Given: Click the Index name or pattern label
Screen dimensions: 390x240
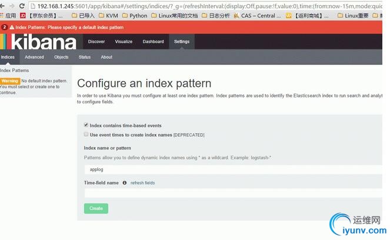Looking at the screenshot, I should pyautogui.click(x=108, y=148).
